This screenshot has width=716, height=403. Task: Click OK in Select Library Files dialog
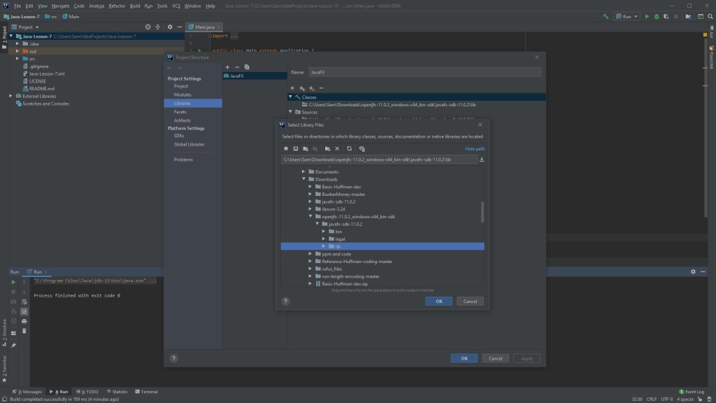(x=438, y=301)
